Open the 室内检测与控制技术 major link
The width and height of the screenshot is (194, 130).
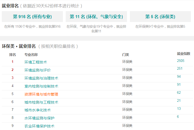(41, 86)
